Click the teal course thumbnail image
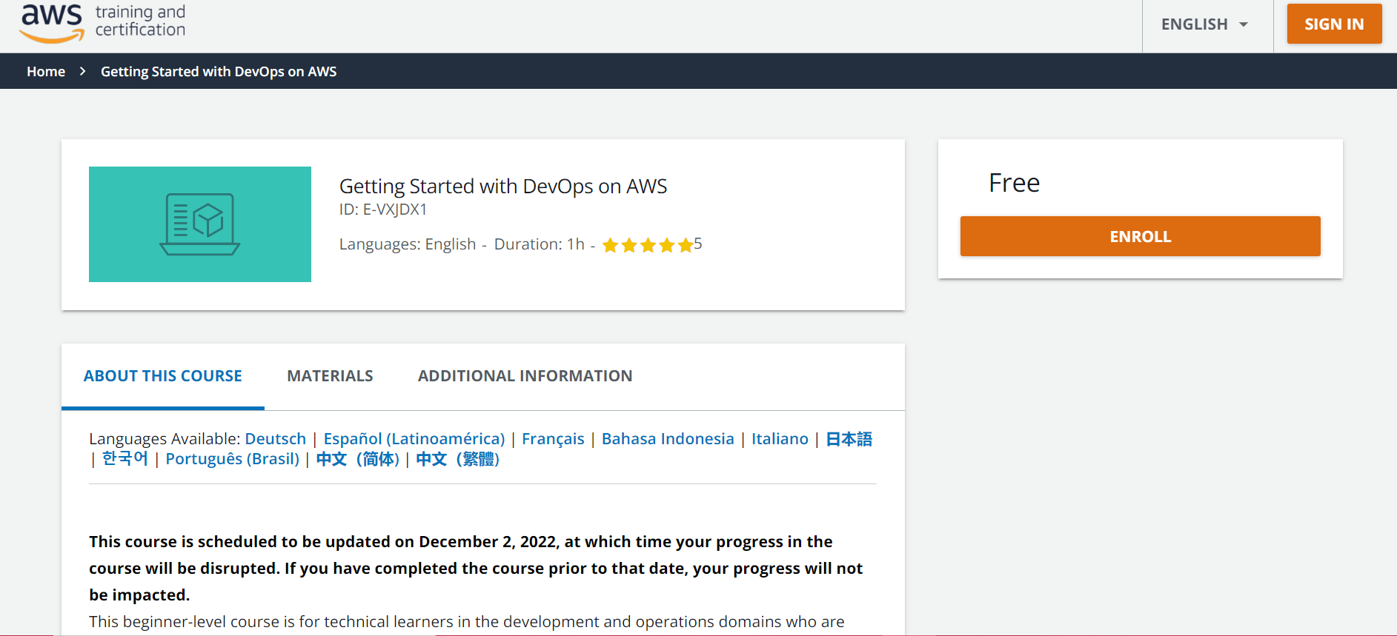Viewport: 1397px width, 636px height. click(x=200, y=224)
